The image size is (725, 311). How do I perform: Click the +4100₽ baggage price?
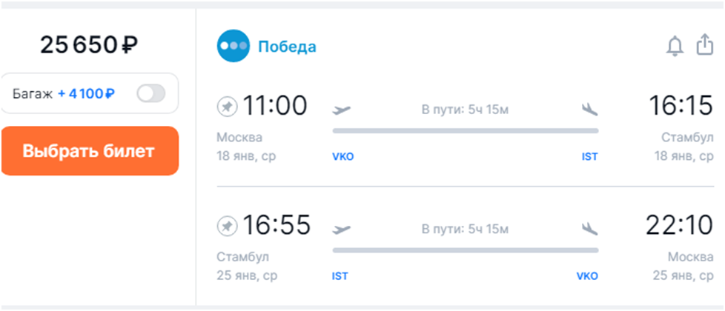(86, 94)
